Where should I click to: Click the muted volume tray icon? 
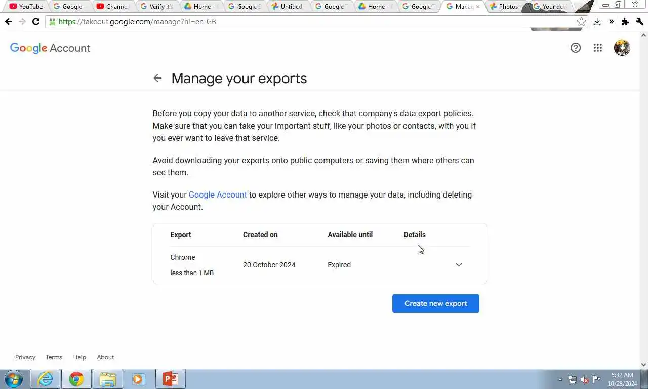(x=585, y=379)
